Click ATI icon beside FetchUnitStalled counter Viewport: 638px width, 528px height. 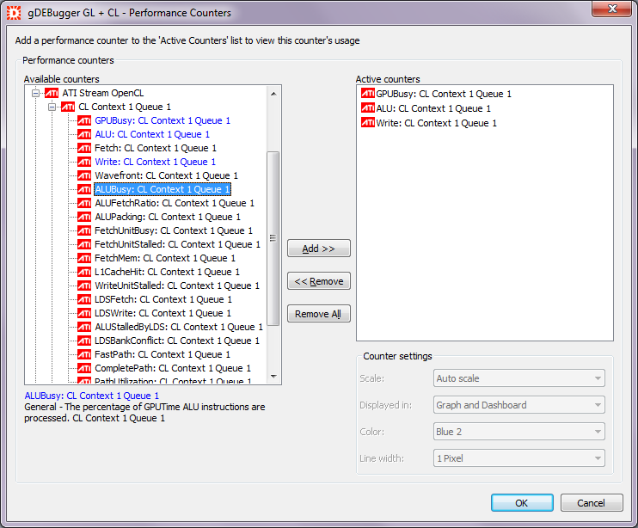click(84, 244)
